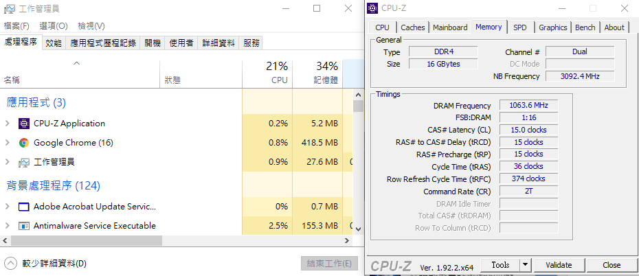The width and height of the screenshot is (639, 276).
Task: Click the NB Frequency value 3092.4 MHz
Action: (580, 76)
